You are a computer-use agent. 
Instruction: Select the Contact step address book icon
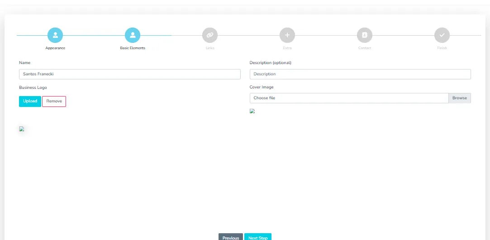tap(365, 35)
